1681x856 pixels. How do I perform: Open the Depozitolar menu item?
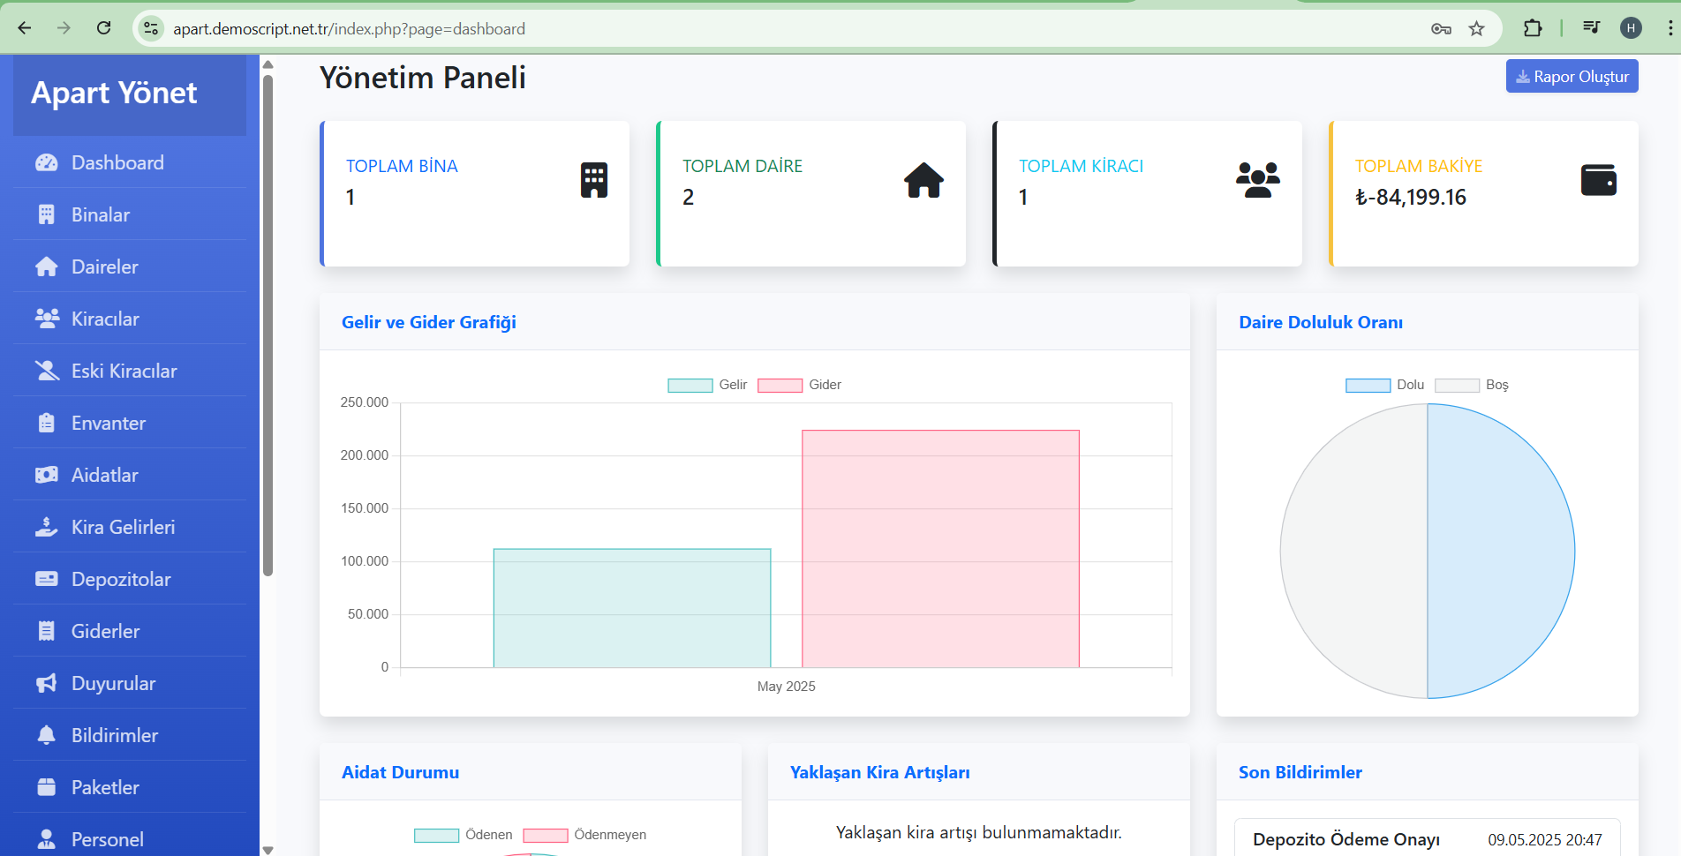tap(121, 580)
